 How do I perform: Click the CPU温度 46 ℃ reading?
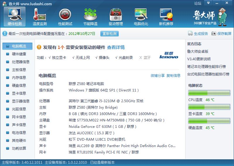(210, 100)
